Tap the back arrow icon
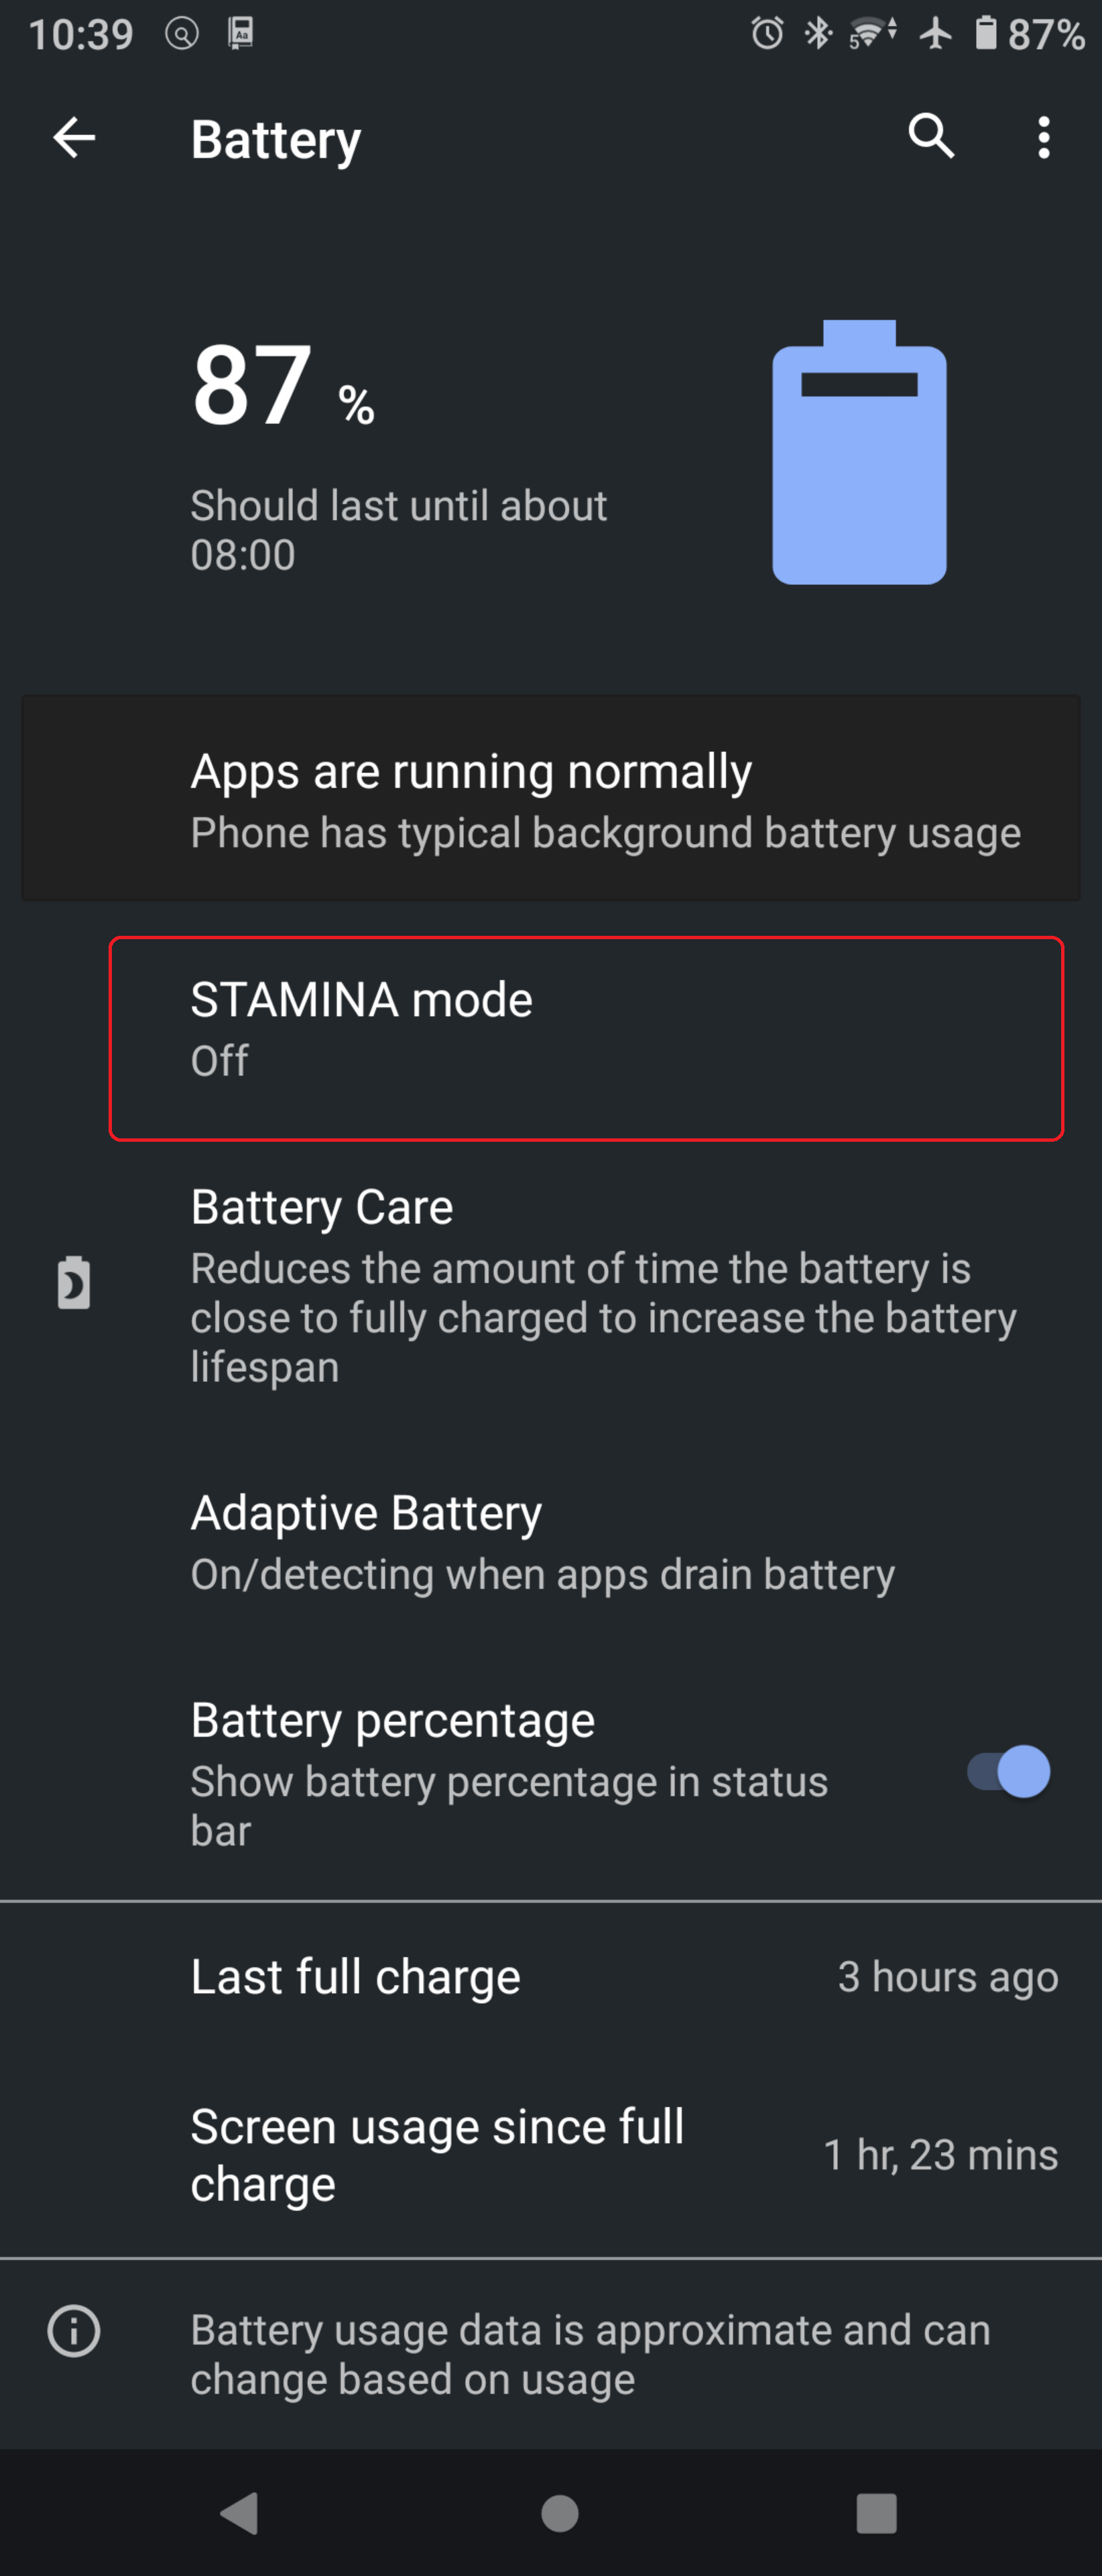1102x2576 pixels. [74, 138]
